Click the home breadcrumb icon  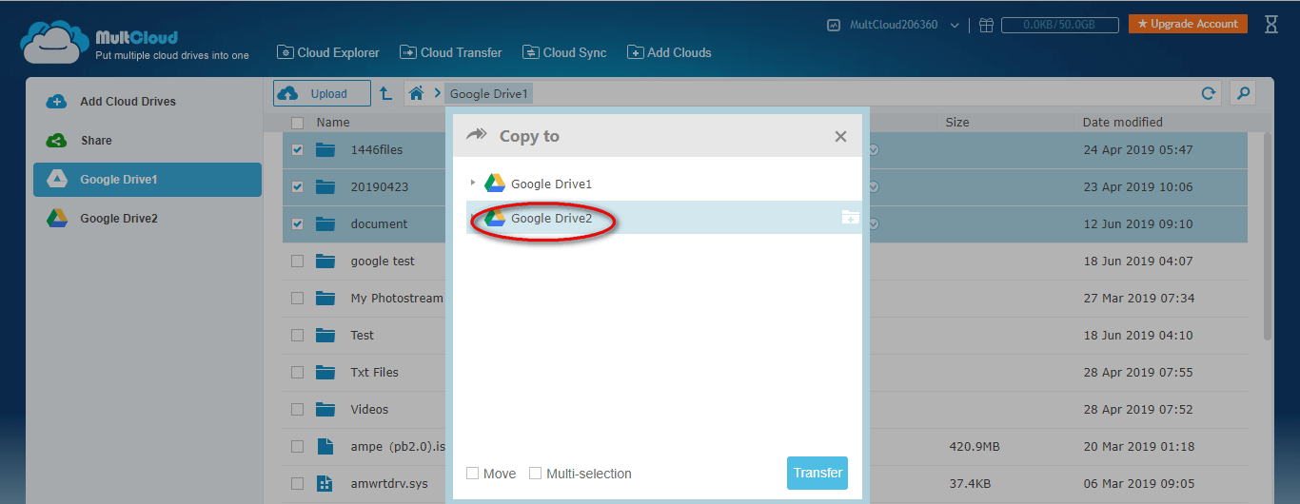(416, 93)
